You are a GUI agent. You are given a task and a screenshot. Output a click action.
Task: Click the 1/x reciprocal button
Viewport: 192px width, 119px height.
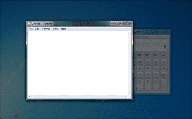coord(164,75)
